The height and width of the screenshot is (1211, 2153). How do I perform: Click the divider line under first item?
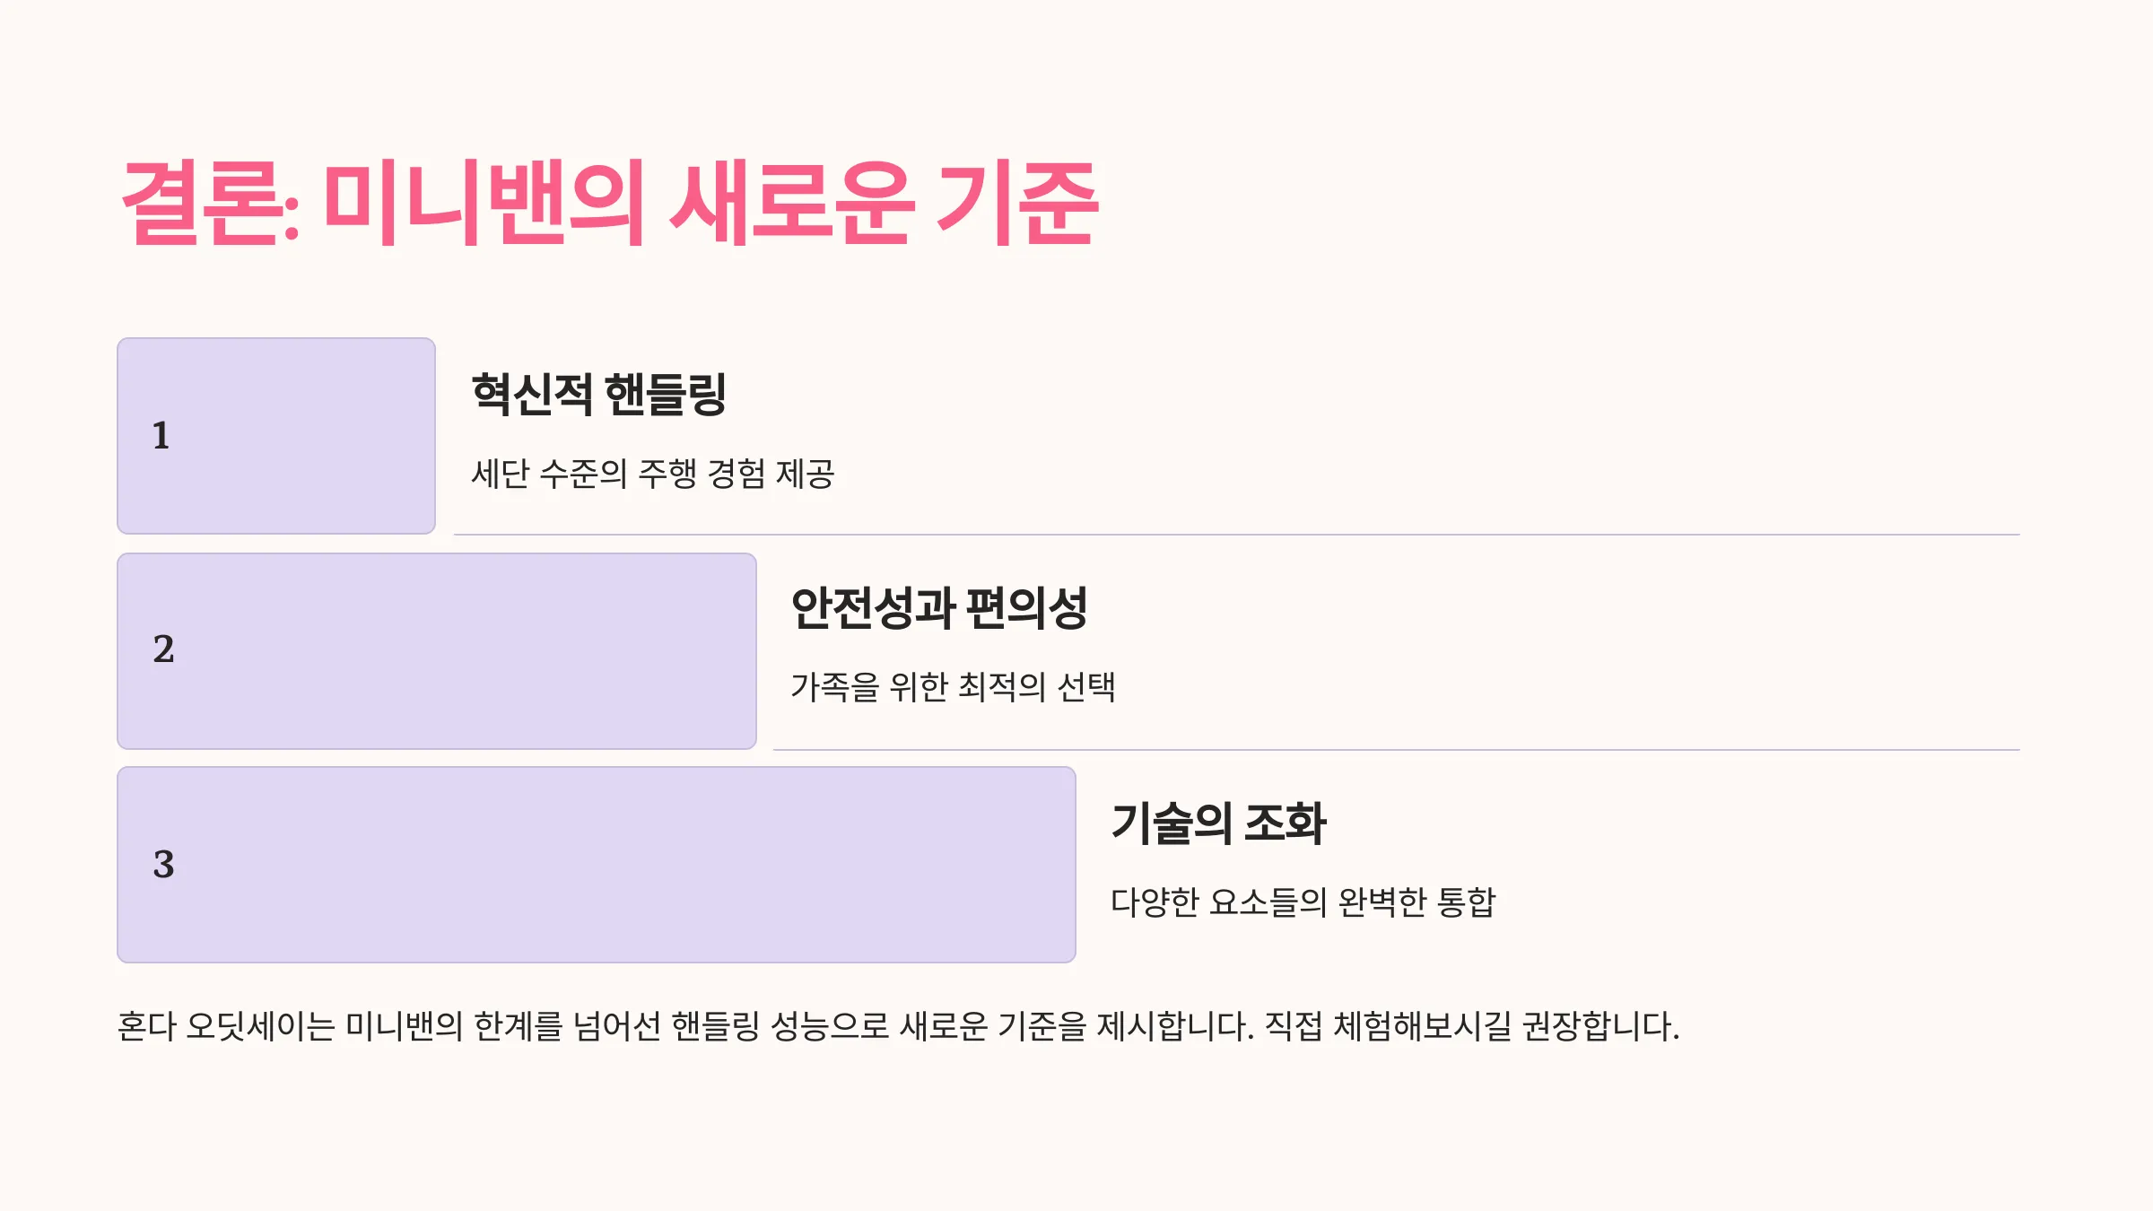coord(1237,535)
